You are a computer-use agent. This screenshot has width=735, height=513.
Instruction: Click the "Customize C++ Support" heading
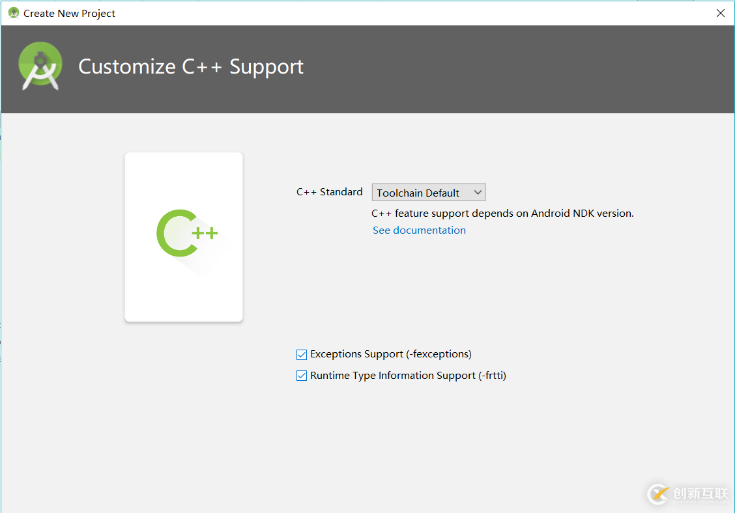coord(191,67)
